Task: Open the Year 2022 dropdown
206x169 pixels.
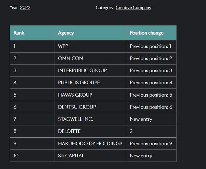Action: coord(25,8)
